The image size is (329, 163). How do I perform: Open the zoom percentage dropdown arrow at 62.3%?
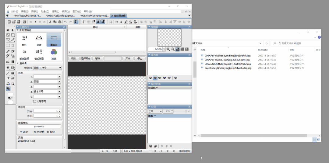pyautogui.click(x=164, y=49)
